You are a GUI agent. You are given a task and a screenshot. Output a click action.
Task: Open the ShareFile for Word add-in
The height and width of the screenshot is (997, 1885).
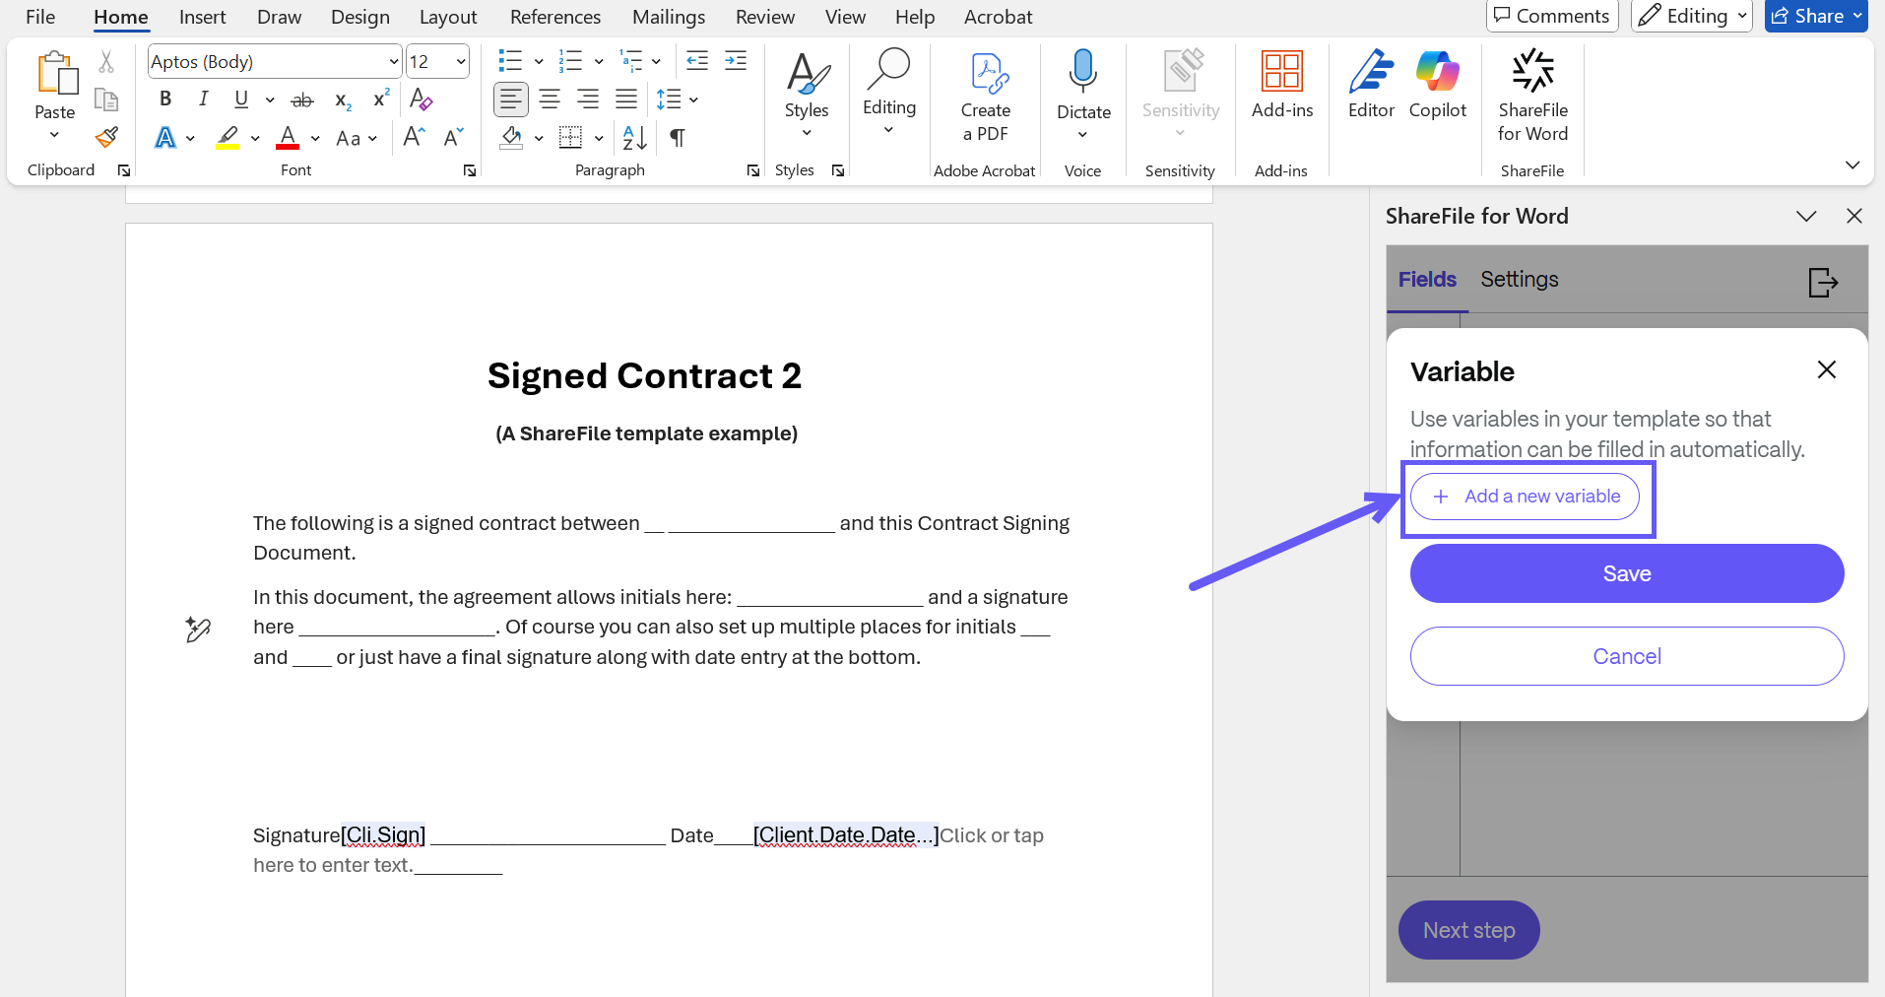(x=1532, y=96)
